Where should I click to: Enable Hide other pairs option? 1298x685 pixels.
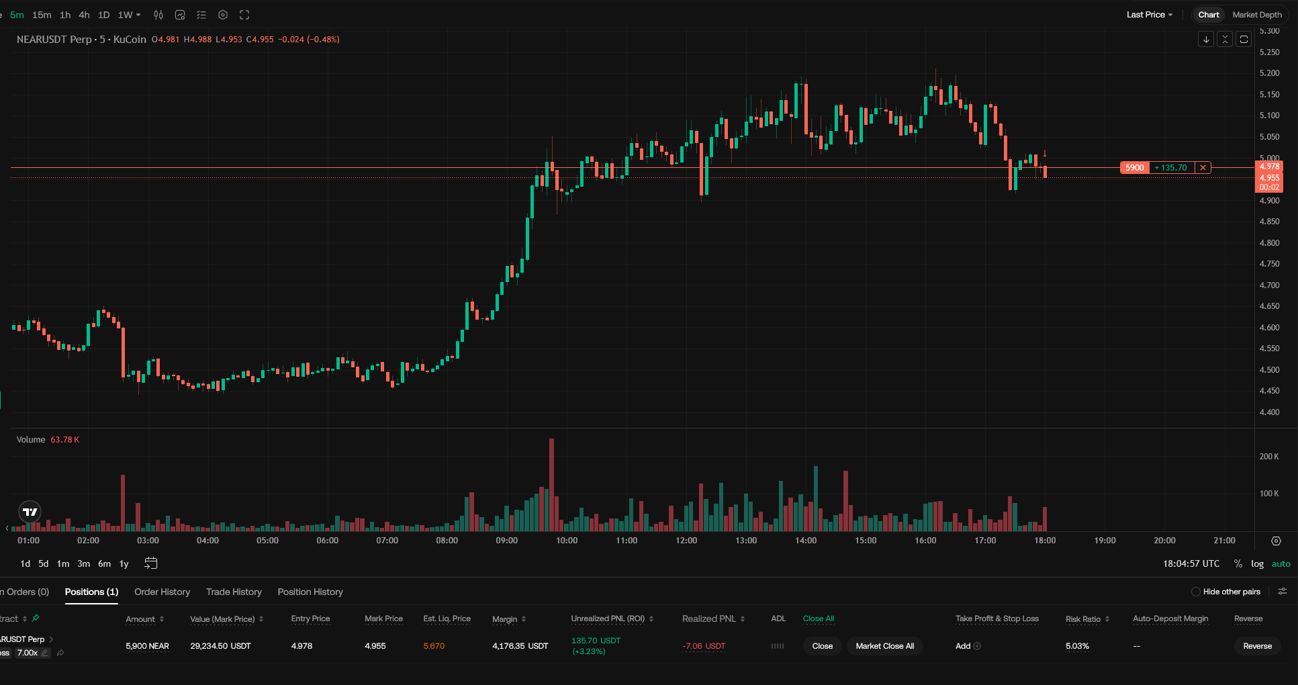tap(1195, 592)
